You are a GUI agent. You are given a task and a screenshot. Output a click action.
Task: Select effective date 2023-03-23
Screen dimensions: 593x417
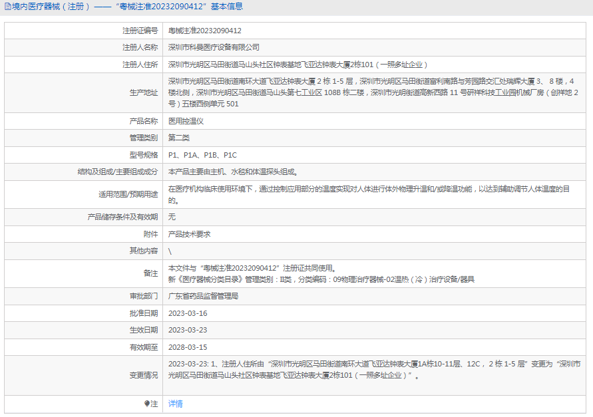click(188, 330)
